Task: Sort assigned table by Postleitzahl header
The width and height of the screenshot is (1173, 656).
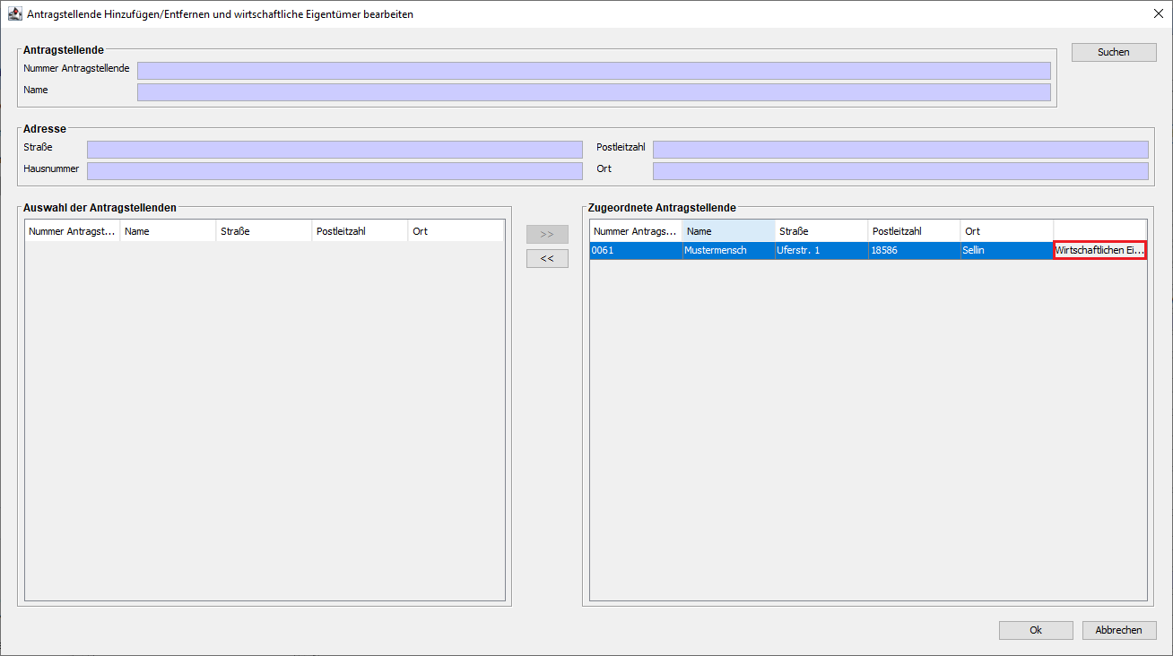Action: click(x=913, y=231)
